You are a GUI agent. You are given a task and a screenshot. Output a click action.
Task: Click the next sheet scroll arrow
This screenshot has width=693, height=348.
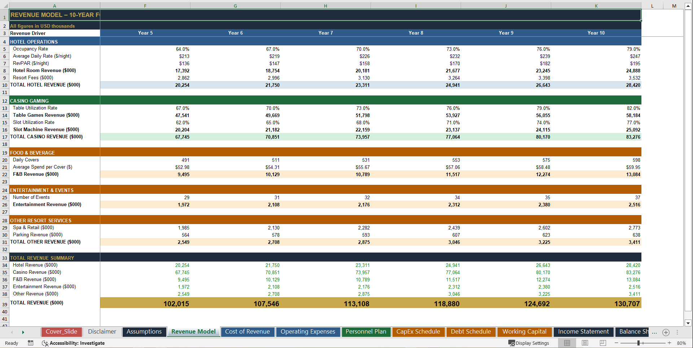point(23,332)
